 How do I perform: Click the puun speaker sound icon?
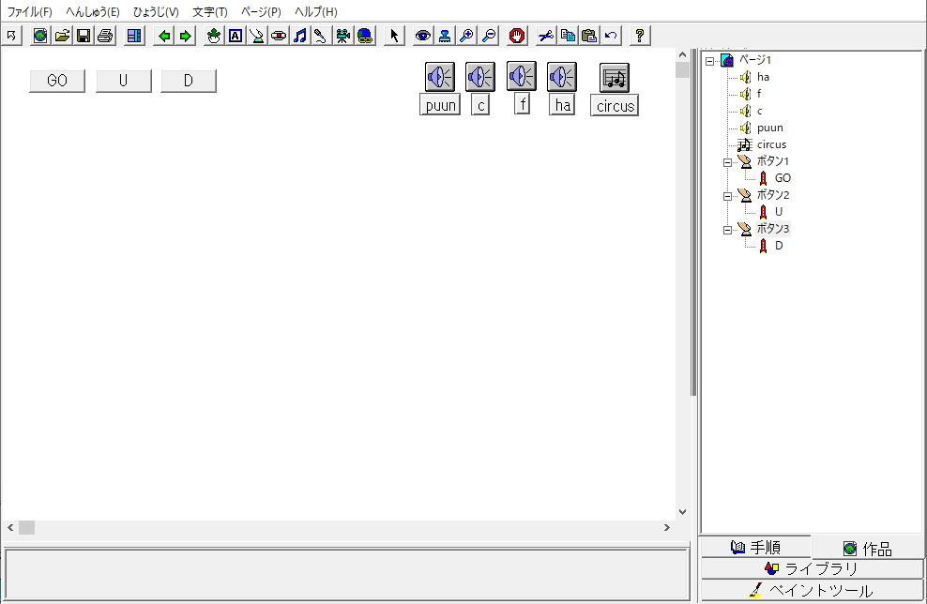click(x=440, y=77)
